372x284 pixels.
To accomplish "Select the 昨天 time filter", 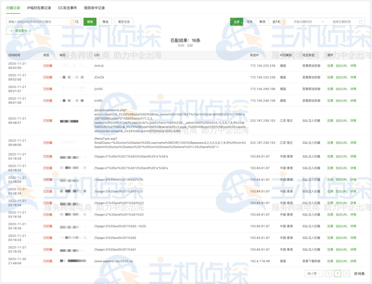I will [262, 22].
